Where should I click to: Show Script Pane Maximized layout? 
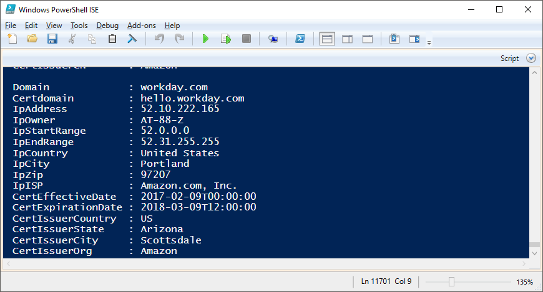pyautogui.click(x=368, y=39)
